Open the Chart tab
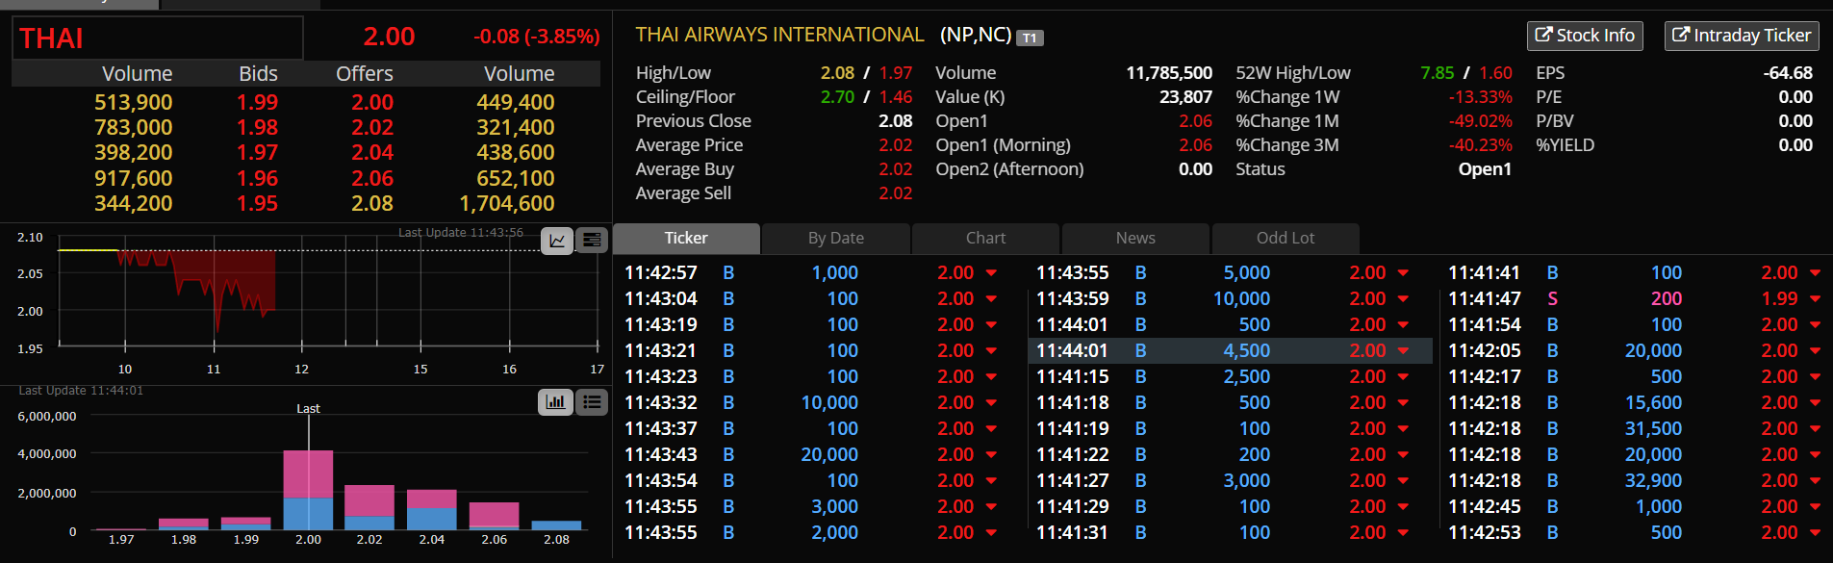The image size is (1833, 563). coord(985,238)
